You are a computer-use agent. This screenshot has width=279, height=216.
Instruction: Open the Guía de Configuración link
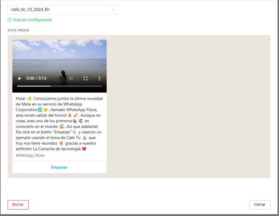coord(32,20)
